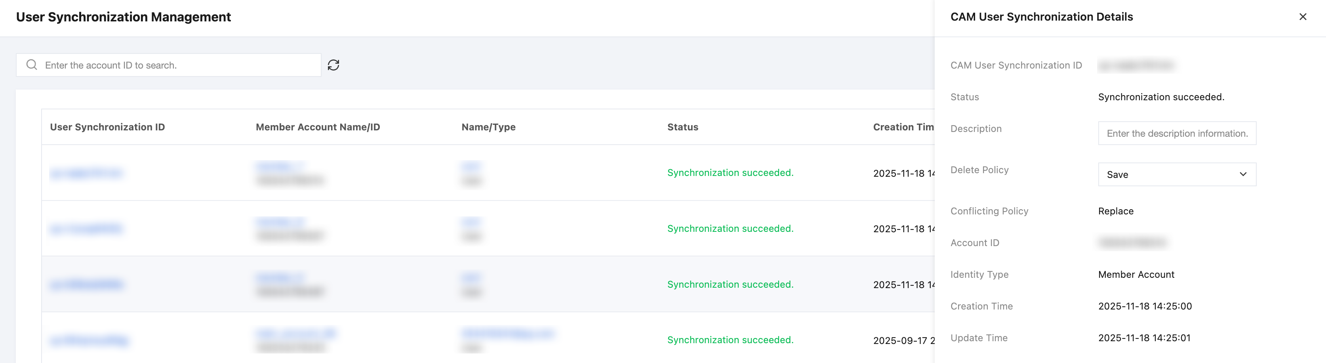Click the first row's member account name link
The height and width of the screenshot is (363, 1326).
coord(280,166)
